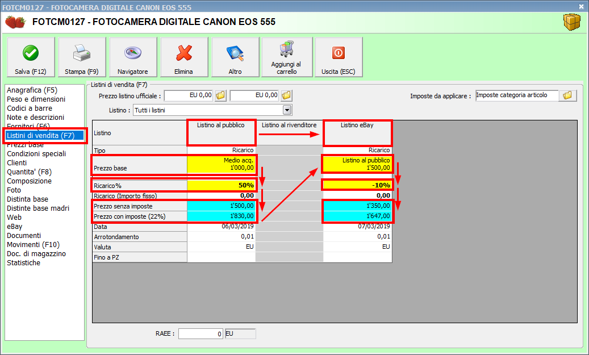
Task: Click the Ricarico% cell showing -10%
Action: (x=358, y=185)
